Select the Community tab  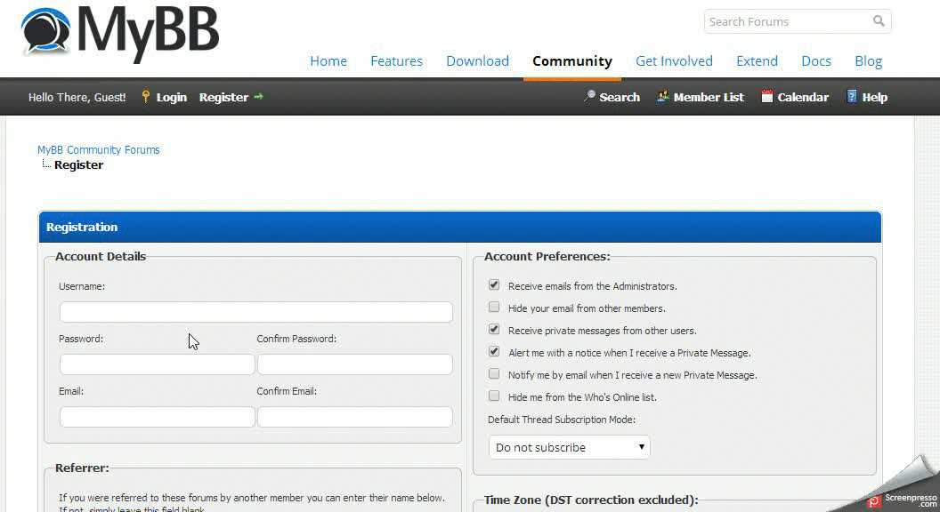(572, 61)
